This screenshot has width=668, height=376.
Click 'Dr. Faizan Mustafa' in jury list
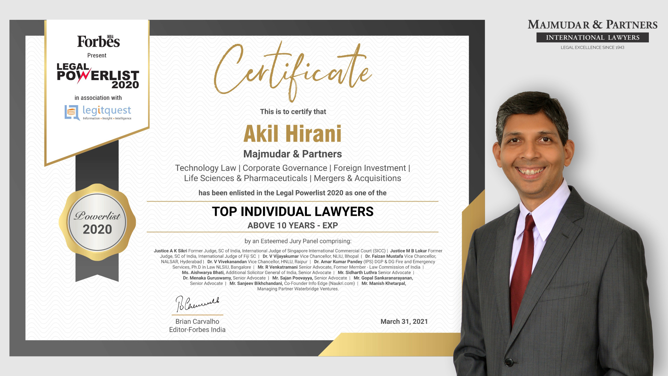point(384,256)
